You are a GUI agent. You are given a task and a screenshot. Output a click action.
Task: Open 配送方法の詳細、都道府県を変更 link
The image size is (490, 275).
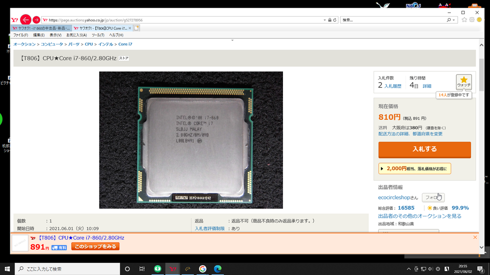pos(411,134)
